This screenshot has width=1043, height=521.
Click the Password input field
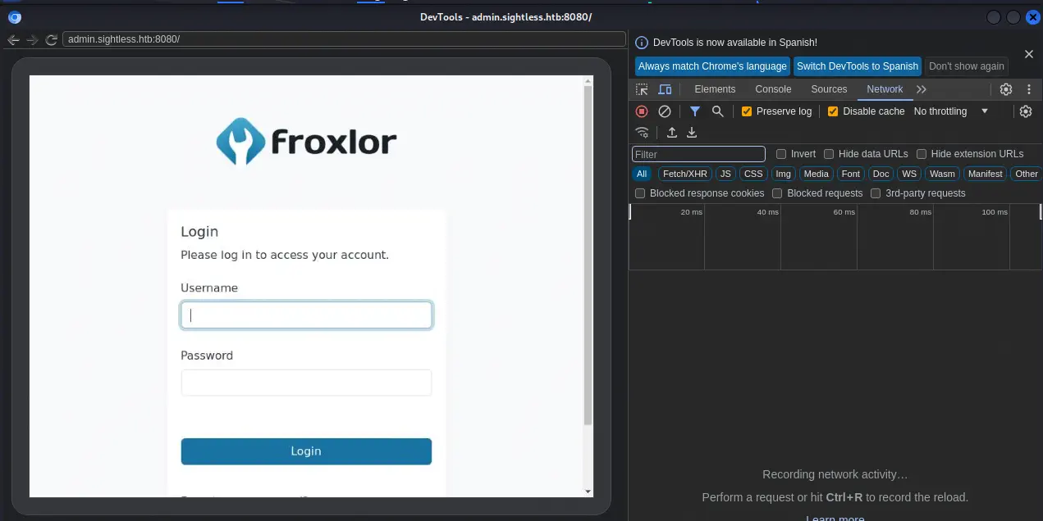tap(306, 383)
